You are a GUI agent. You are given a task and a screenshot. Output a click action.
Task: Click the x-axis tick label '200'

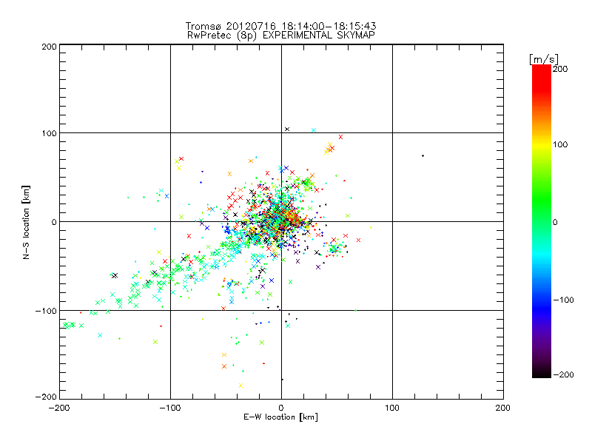point(503,408)
